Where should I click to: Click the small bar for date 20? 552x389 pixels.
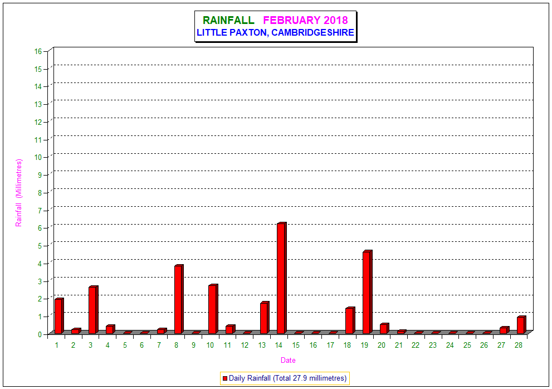click(384, 328)
